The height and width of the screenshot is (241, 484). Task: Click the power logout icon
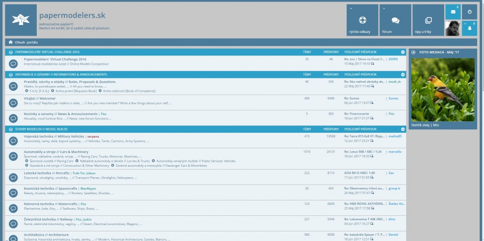[x=469, y=12]
